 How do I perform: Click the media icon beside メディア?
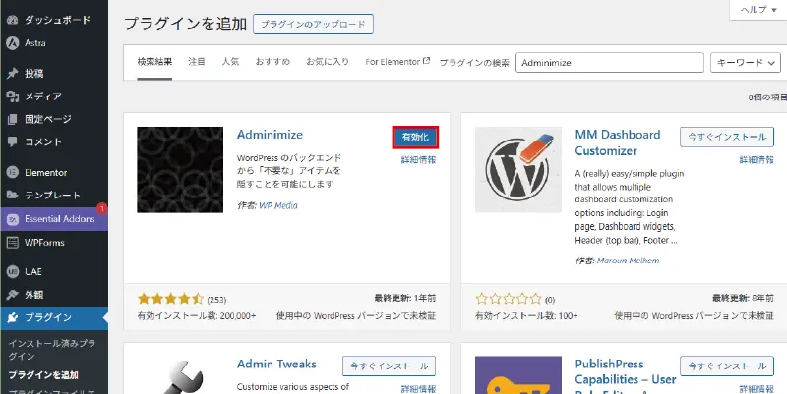13,96
